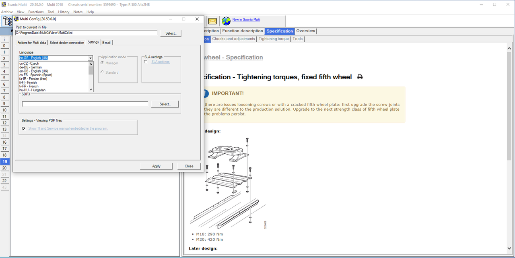Select main group 16 in the sidebar
This screenshot has width=515, height=258.
tap(4, 142)
